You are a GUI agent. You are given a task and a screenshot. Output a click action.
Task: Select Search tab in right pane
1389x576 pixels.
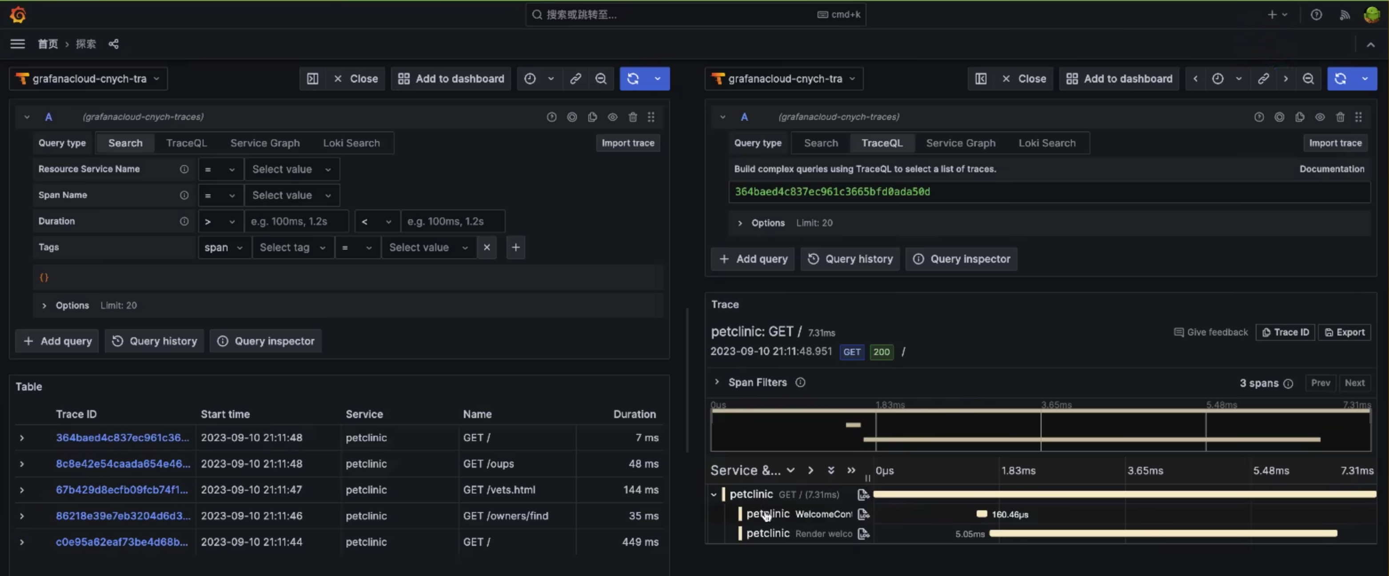coord(821,143)
